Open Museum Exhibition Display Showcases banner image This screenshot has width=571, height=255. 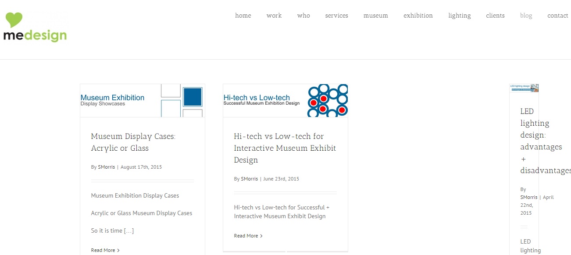[143, 100]
